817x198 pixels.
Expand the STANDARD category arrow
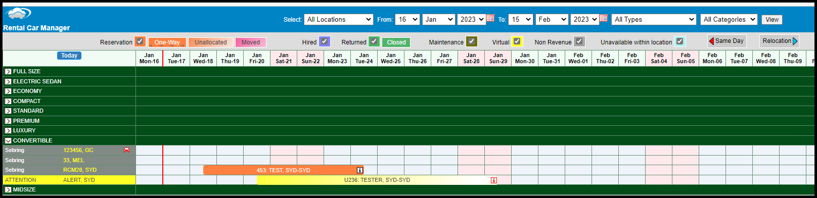click(x=8, y=111)
